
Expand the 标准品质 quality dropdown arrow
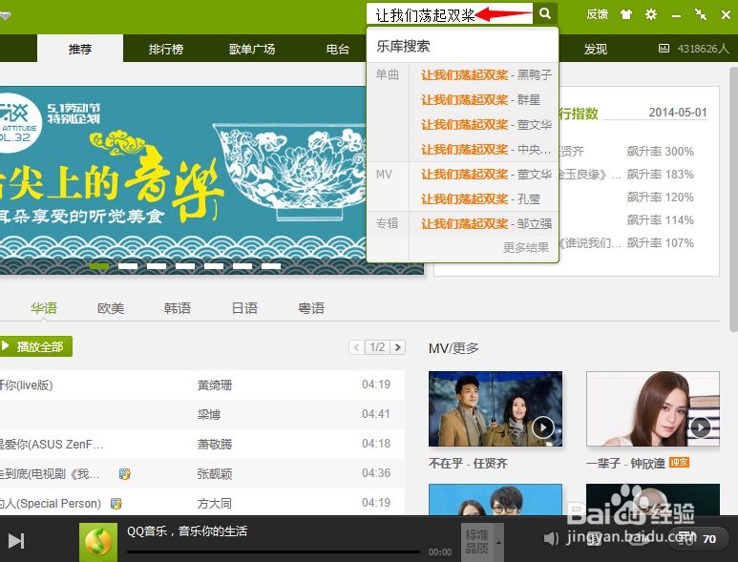click(498, 542)
